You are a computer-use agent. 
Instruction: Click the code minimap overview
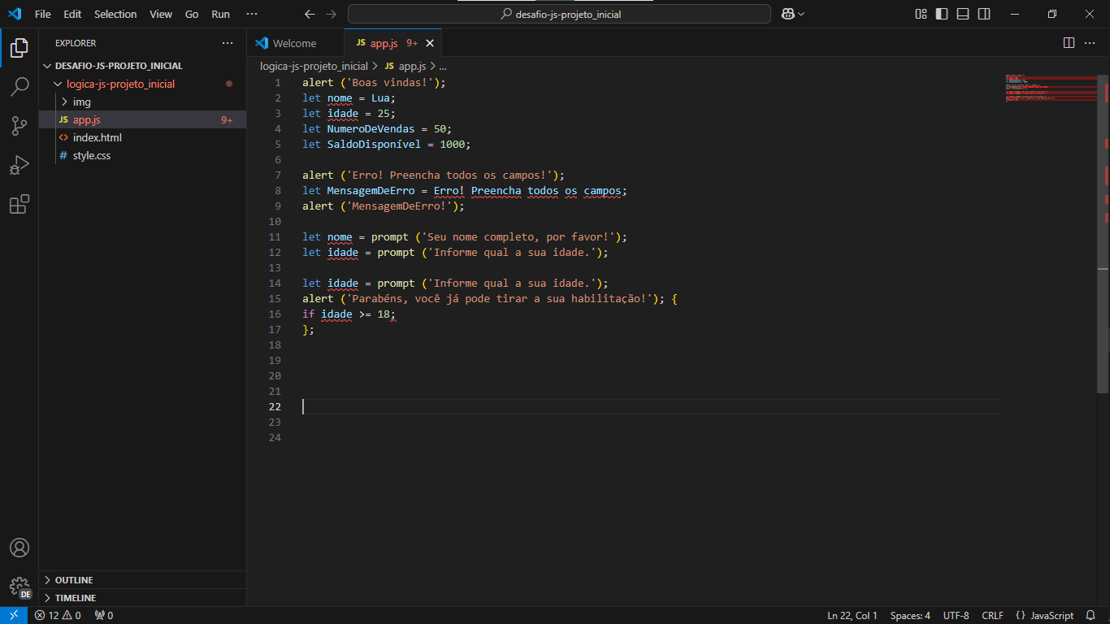pyautogui.click(x=1051, y=88)
